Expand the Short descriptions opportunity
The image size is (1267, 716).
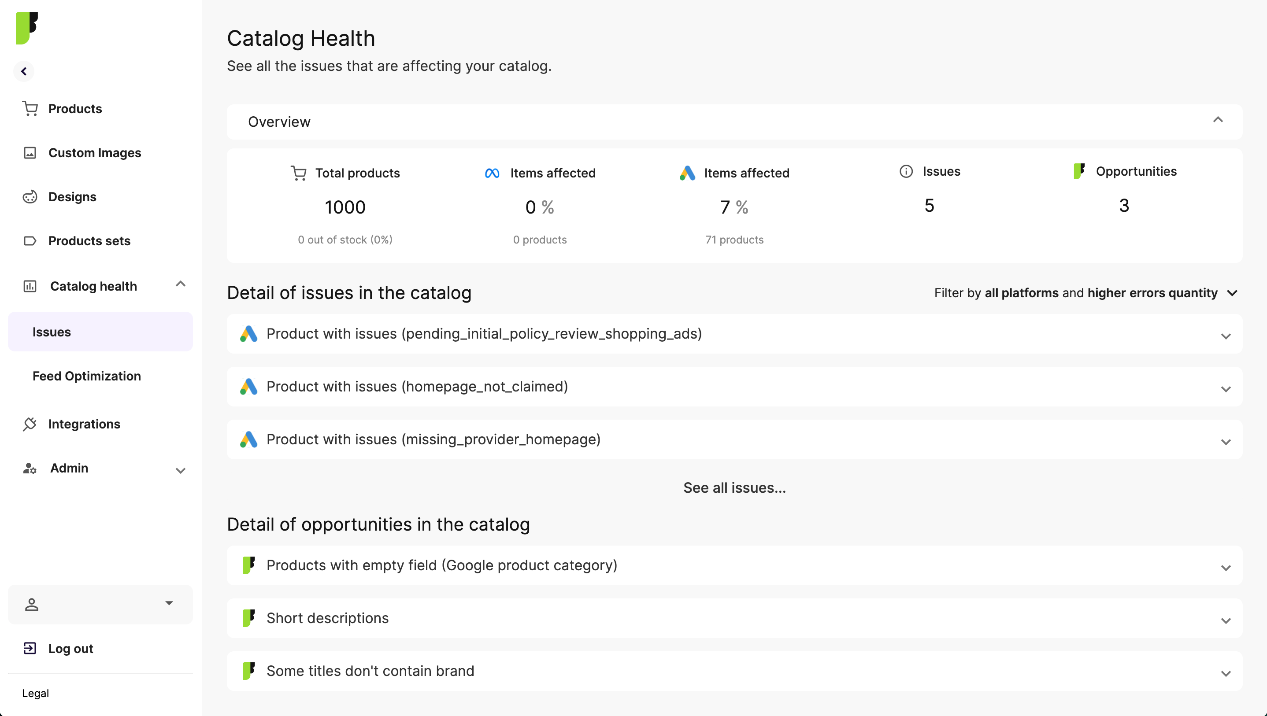point(1225,620)
